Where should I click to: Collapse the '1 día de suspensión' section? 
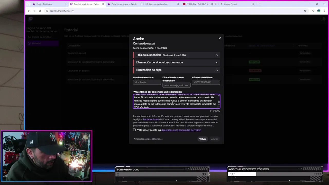[216, 55]
